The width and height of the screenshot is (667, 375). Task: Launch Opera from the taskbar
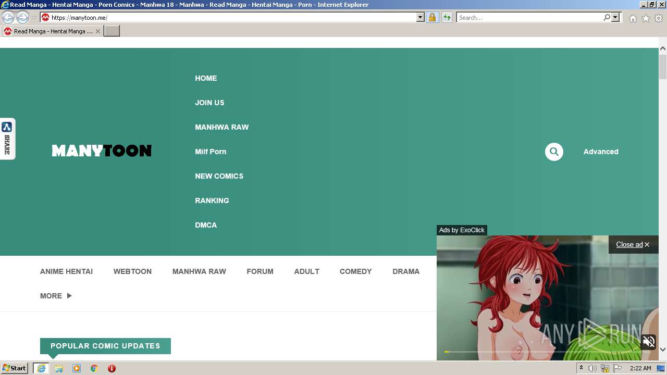coord(112,368)
